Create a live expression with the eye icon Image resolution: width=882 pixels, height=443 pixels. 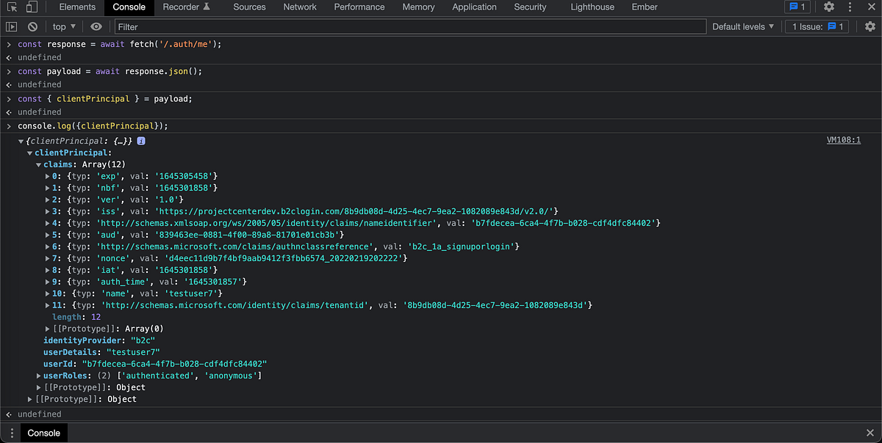(96, 26)
